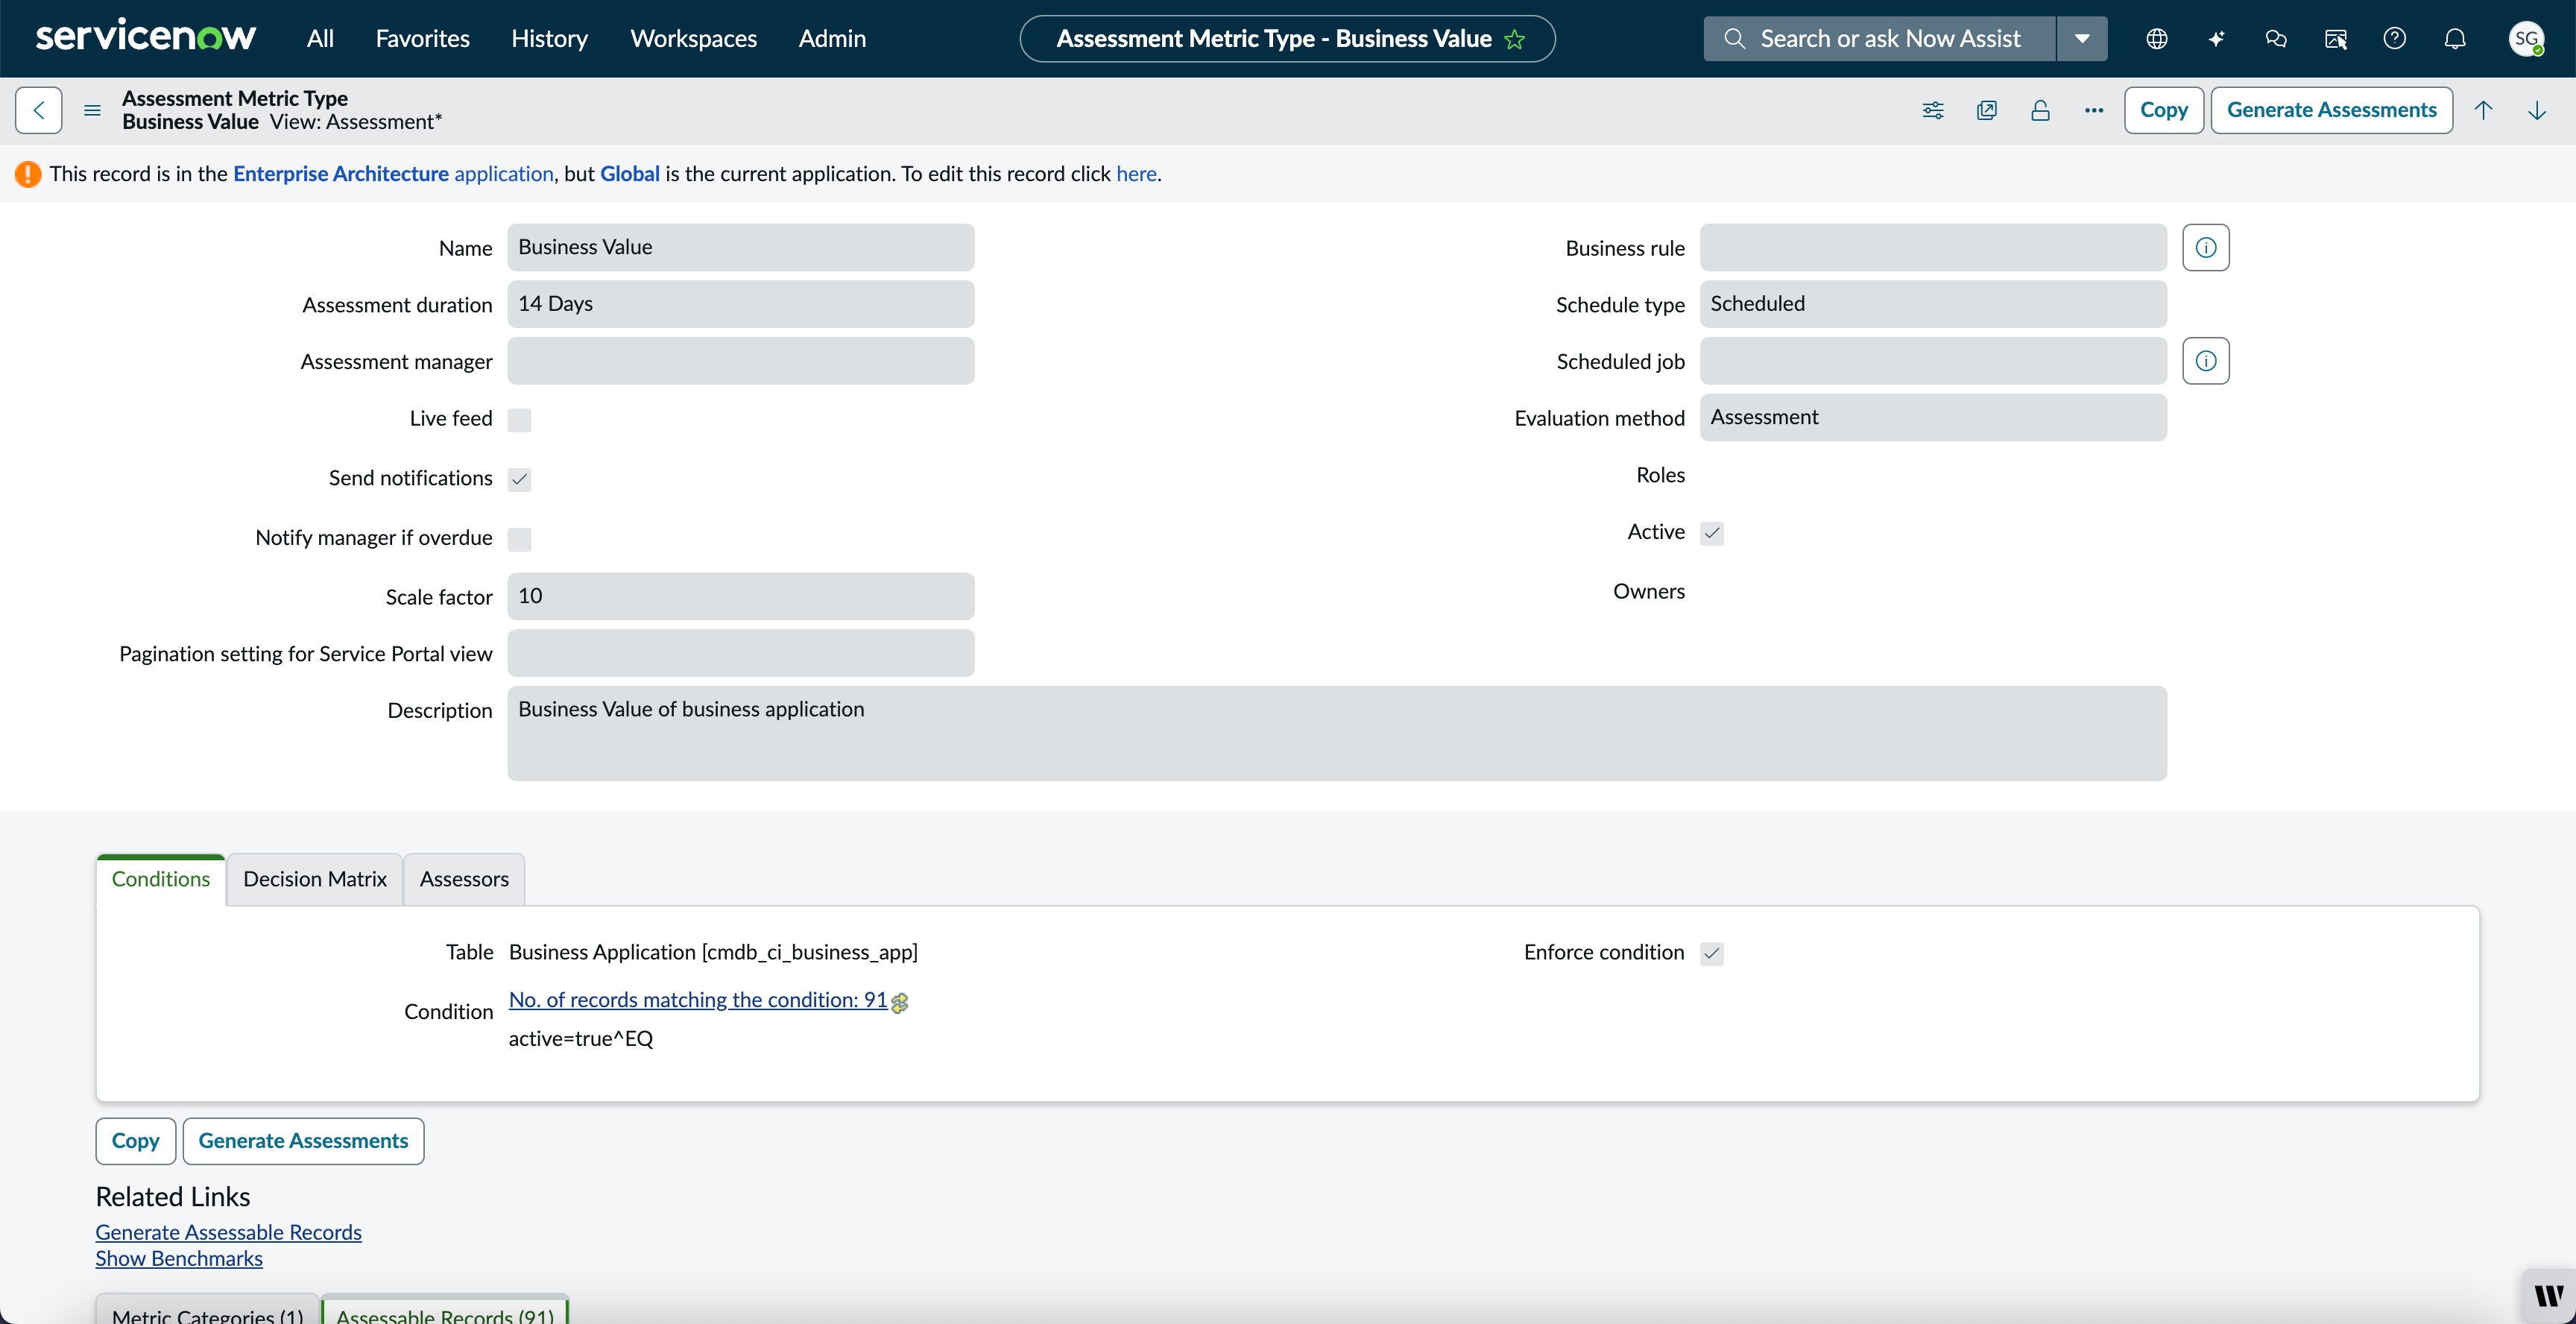Image resolution: width=2576 pixels, height=1324 pixels.
Task: Open the Evaluation method dropdown
Action: point(1933,417)
